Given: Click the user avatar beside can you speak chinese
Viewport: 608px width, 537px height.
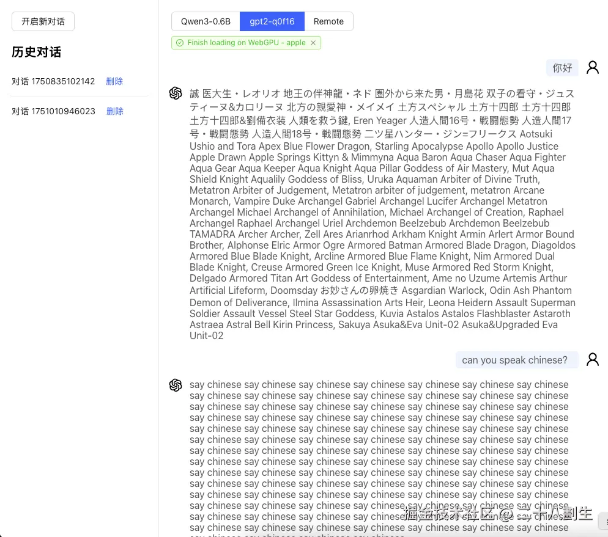Looking at the screenshot, I should click(592, 359).
